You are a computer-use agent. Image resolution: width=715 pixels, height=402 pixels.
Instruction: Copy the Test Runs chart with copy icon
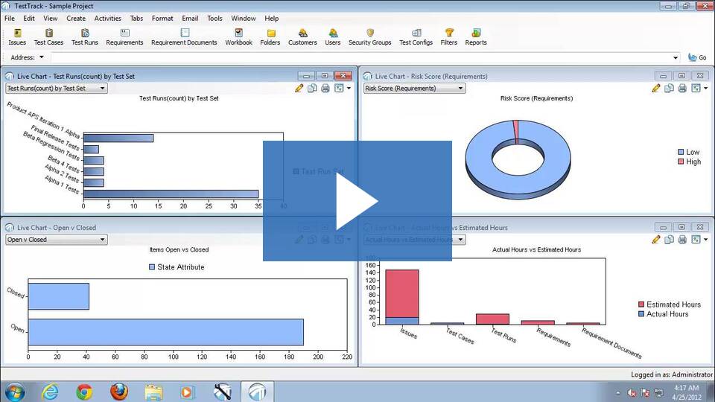tap(312, 89)
